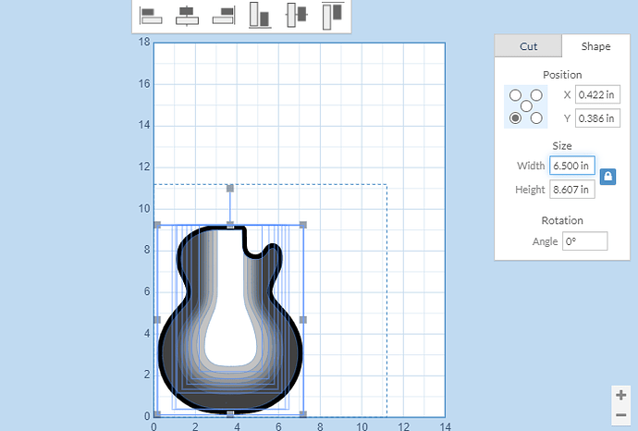Edit the Height size field

(x=571, y=190)
